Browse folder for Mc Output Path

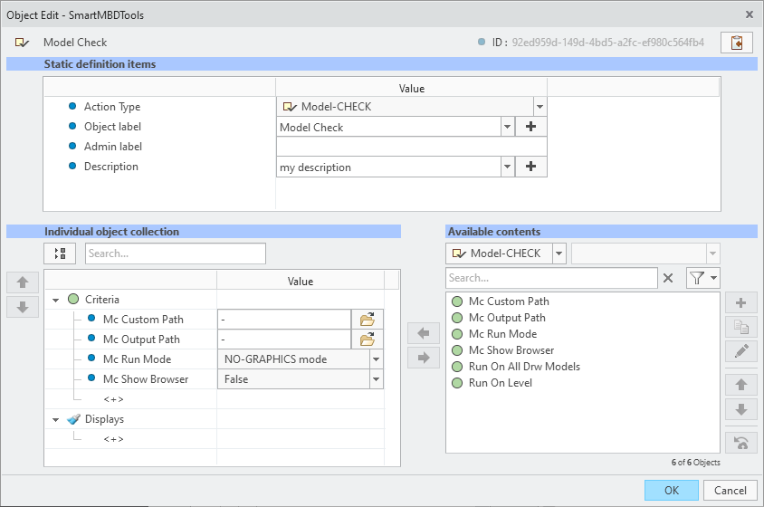click(x=368, y=340)
